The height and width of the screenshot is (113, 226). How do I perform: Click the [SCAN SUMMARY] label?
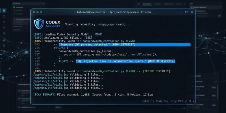[x=44, y=95]
